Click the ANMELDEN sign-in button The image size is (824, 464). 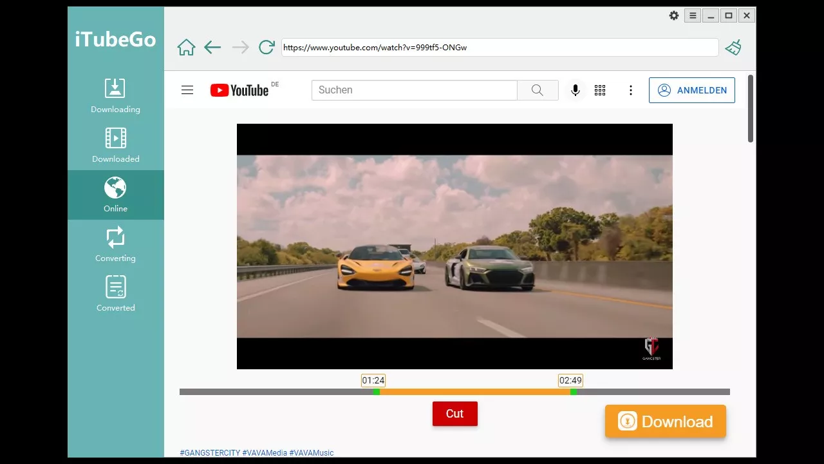(x=692, y=90)
